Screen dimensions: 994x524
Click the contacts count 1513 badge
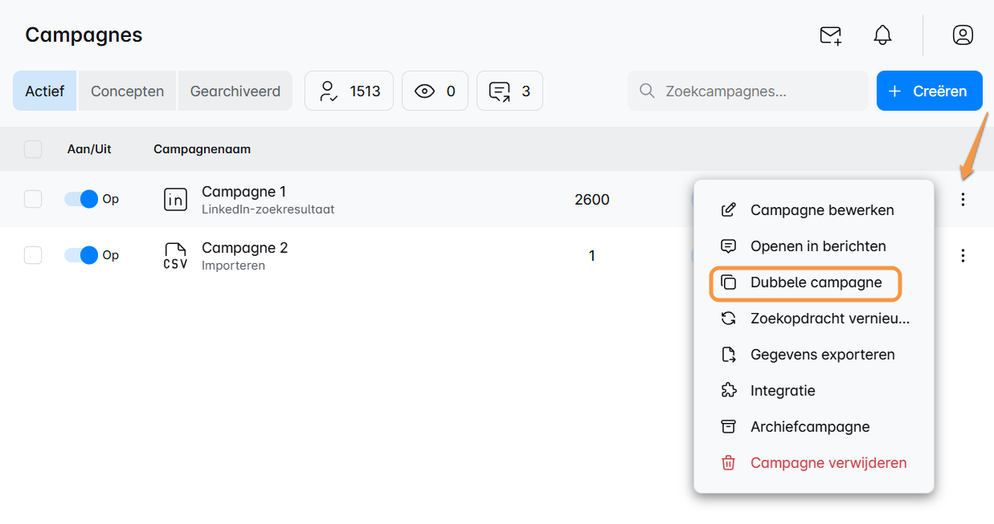(x=349, y=91)
